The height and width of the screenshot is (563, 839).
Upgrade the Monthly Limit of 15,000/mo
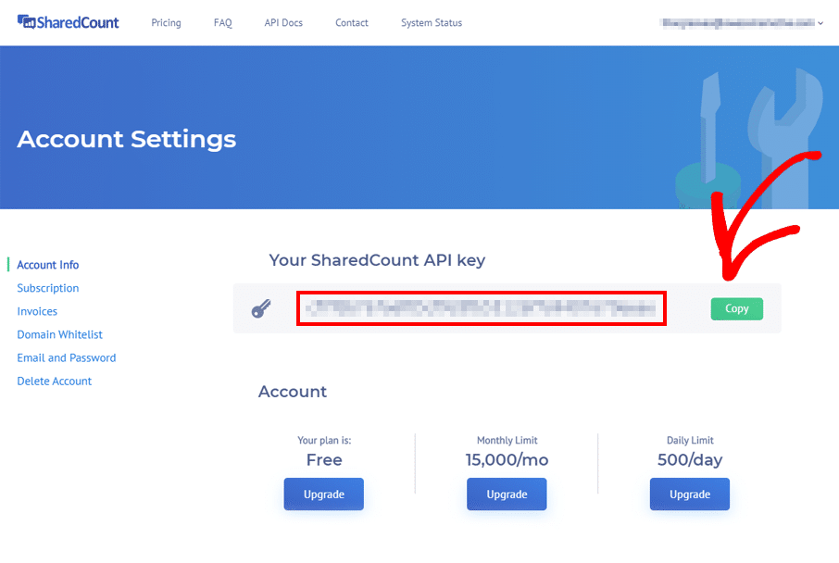[507, 494]
